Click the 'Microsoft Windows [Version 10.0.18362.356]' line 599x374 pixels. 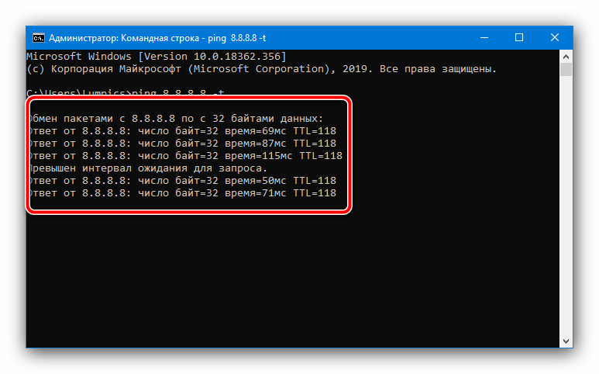pos(157,57)
